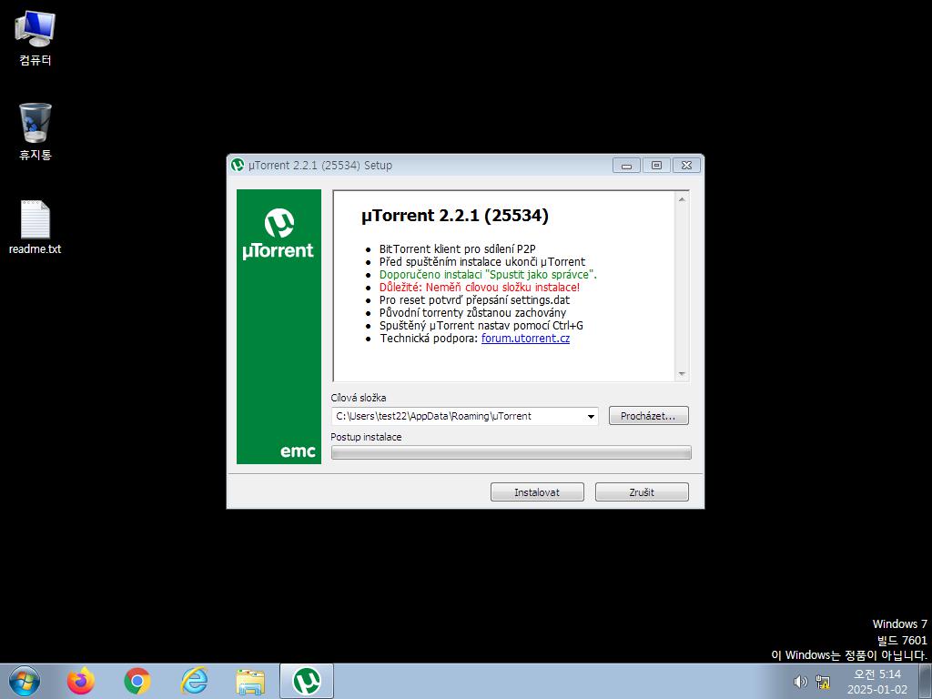Select the Recycle Bin desktop icon

(x=35, y=132)
